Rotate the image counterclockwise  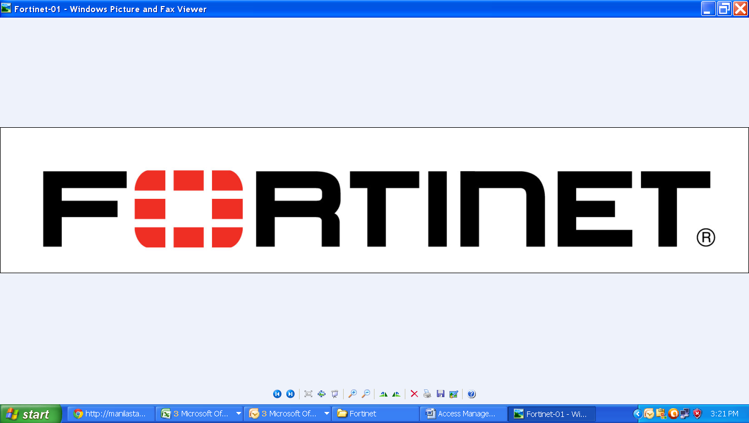[396, 394]
